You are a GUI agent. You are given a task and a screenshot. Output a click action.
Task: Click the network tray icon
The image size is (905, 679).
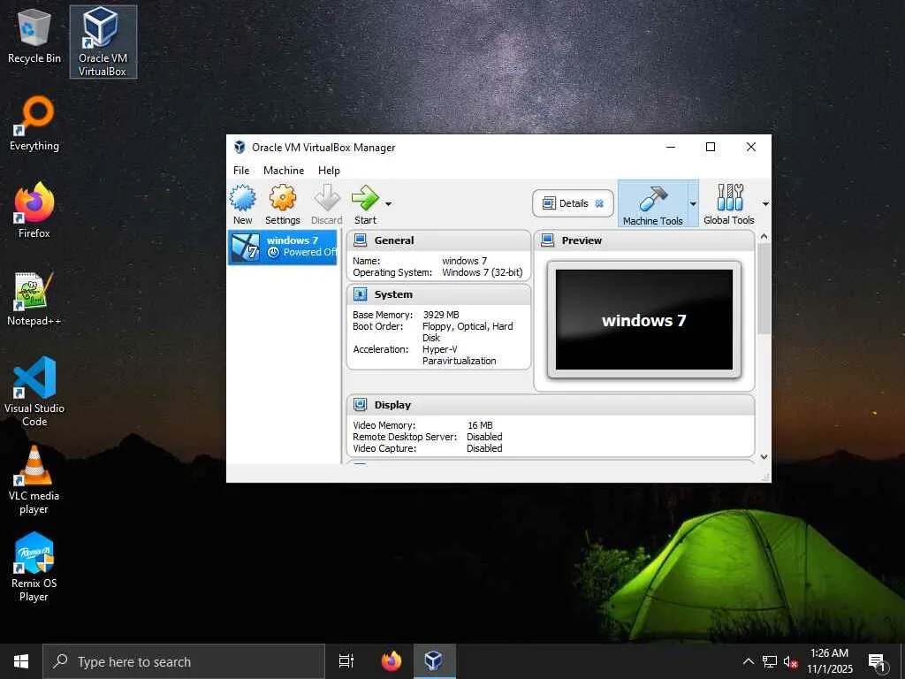(x=770, y=661)
